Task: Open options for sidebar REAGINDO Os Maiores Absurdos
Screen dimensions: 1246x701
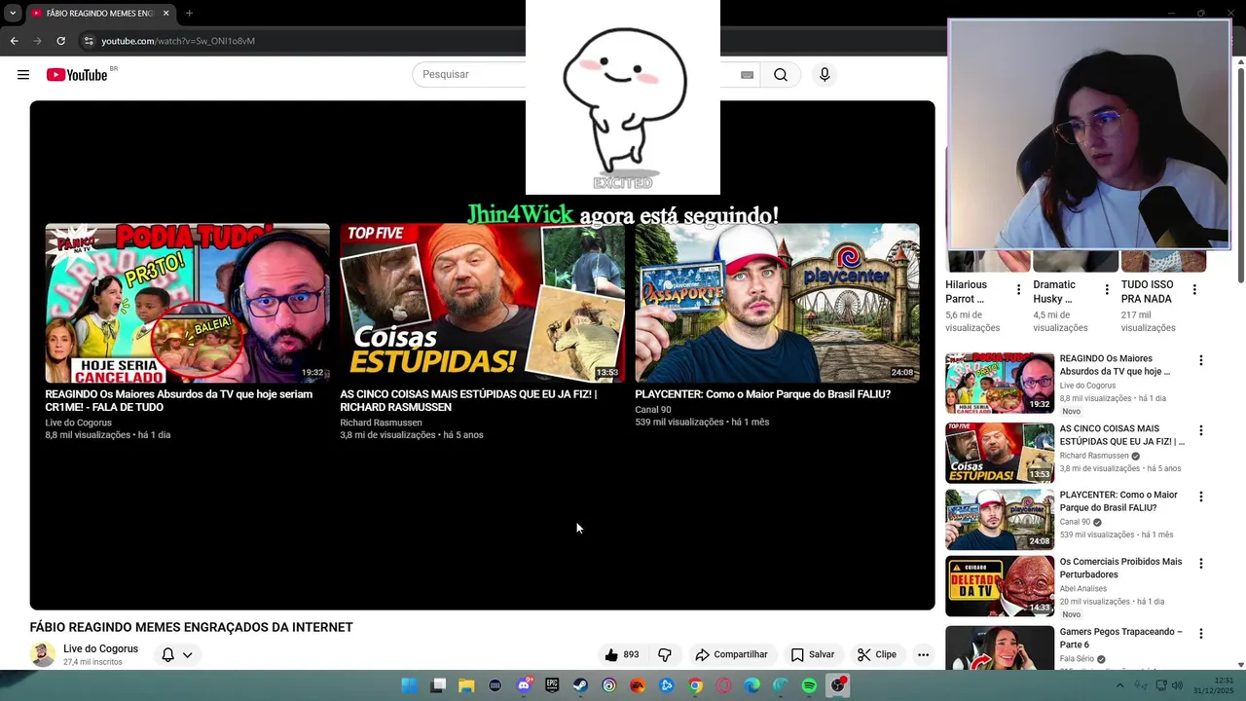Action: click(x=1200, y=360)
